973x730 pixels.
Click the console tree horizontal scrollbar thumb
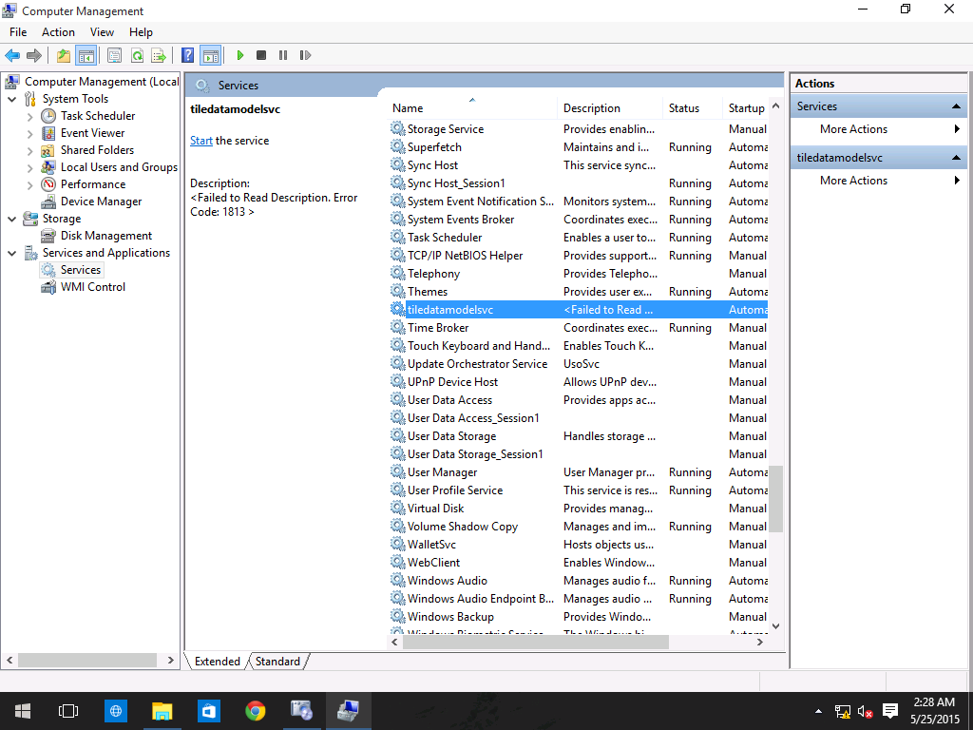tap(87, 660)
